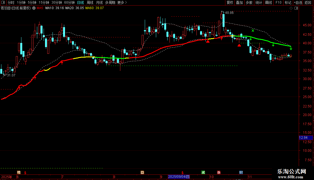The height and width of the screenshot is (180, 314).
Task: Click the 回 buyback event icon
Action: pos(142,173)
